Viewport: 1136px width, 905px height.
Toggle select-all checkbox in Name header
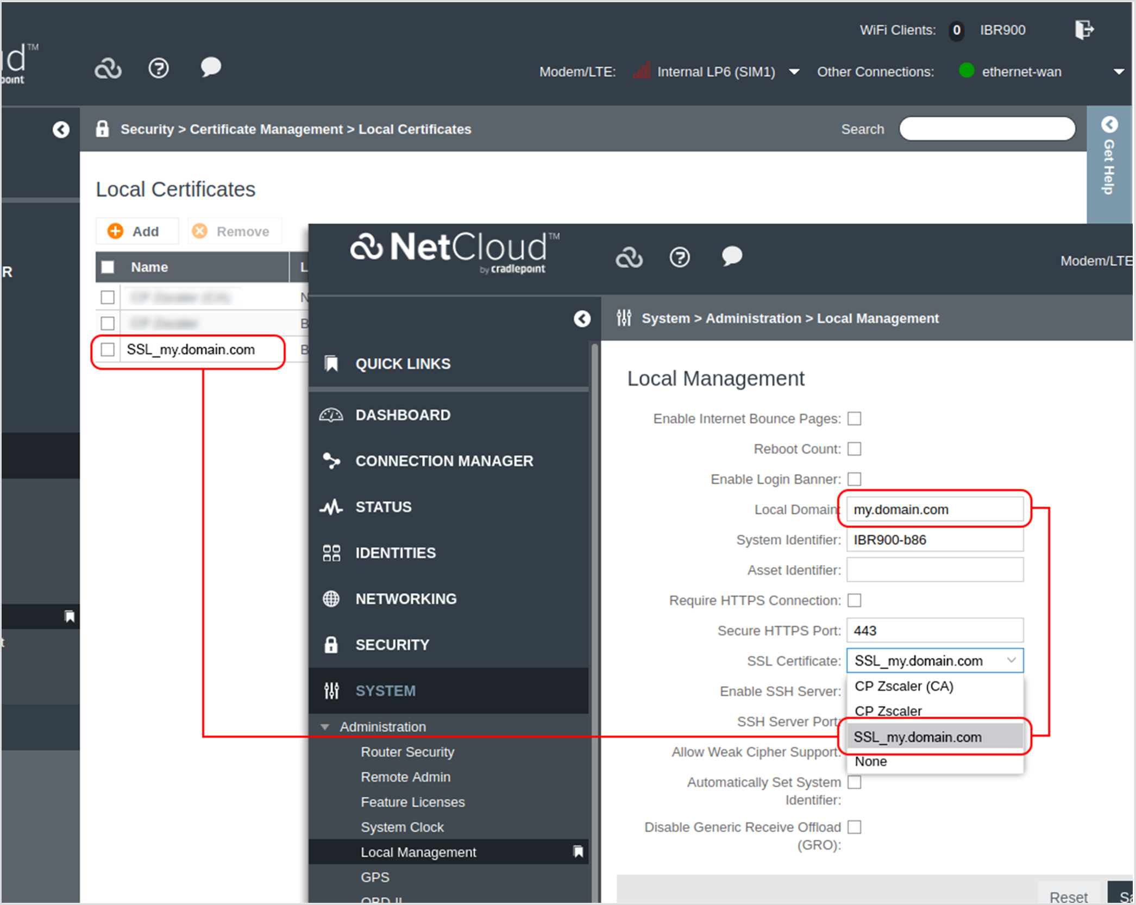(108, 267)
